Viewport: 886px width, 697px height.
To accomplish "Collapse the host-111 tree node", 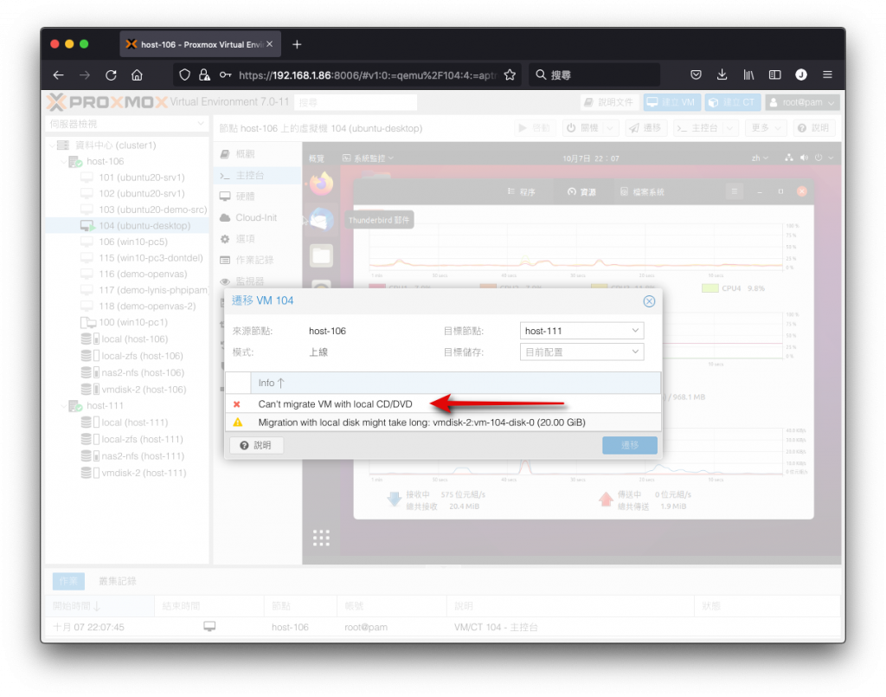I will point(63,406).
